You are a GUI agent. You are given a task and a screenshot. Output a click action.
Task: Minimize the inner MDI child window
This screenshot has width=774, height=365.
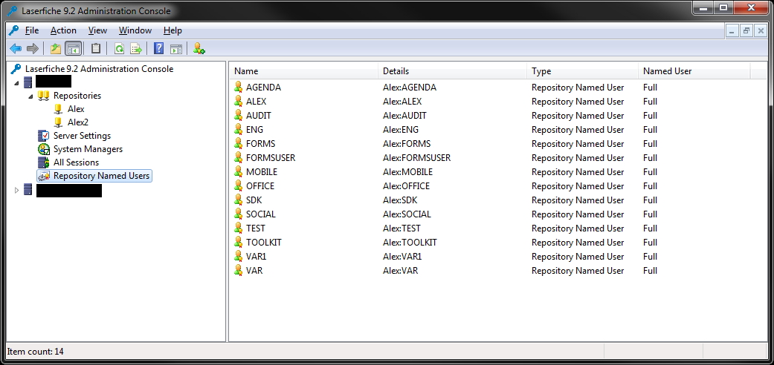732,30
